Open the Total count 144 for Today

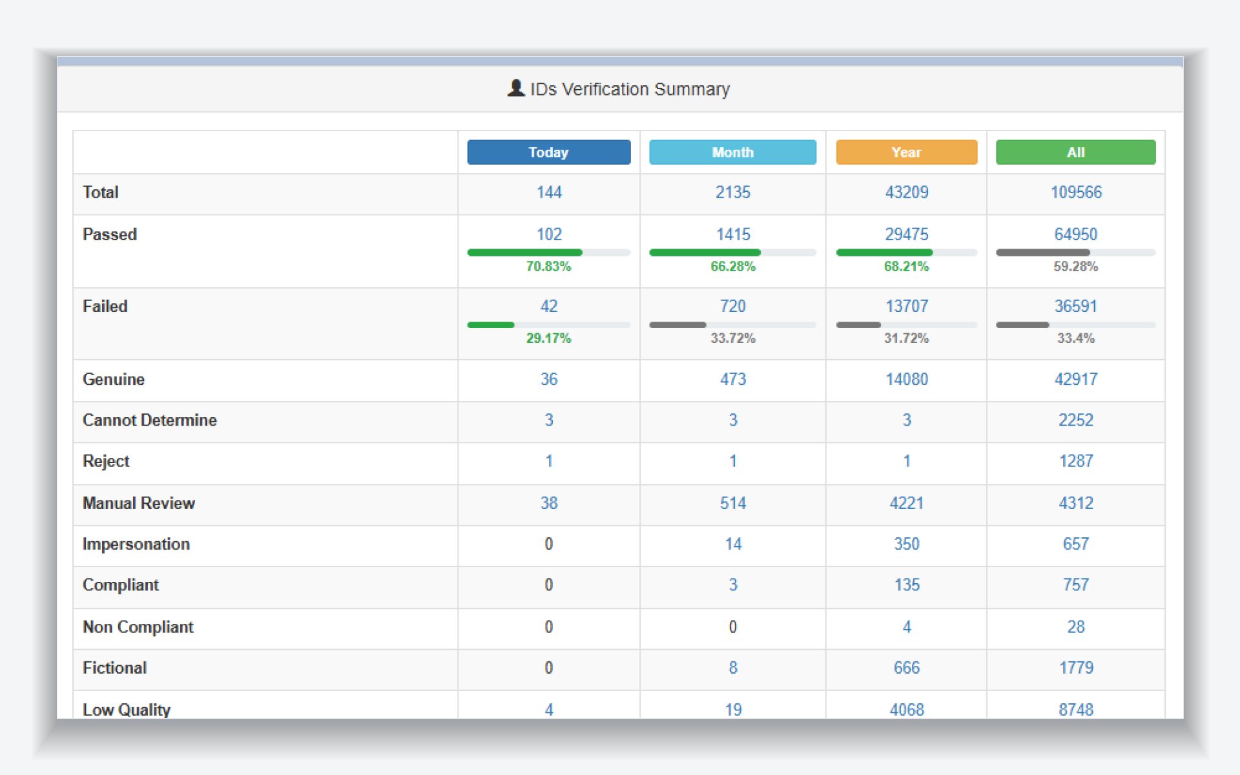click(549, 192)
